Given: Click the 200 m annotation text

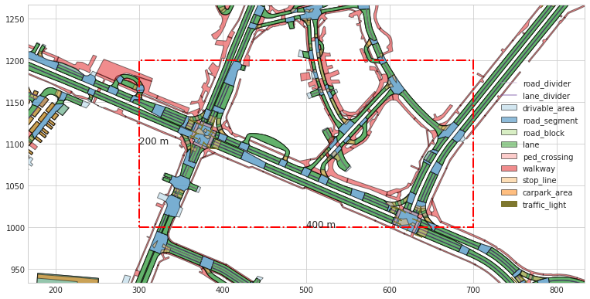Looking at the screenshot, I should [x=154, y=142].
